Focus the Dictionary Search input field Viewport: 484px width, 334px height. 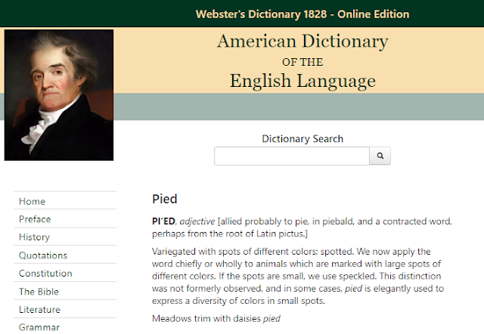point(292,156)
